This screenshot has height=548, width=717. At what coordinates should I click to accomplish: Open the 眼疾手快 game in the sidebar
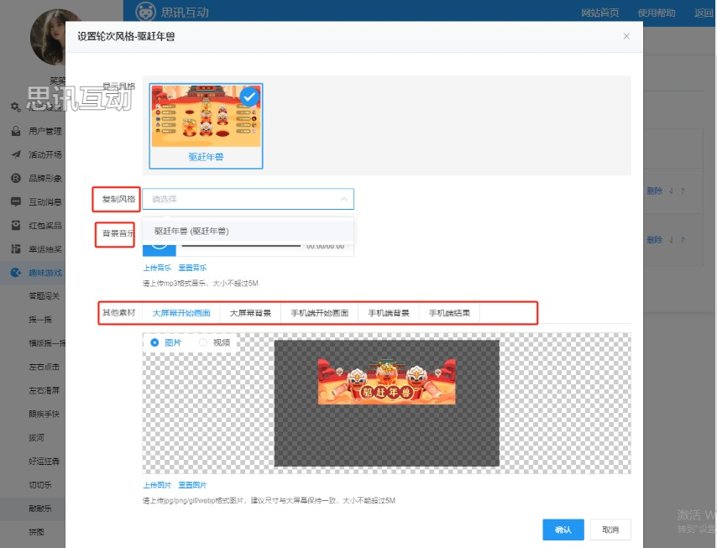[44, 414]
